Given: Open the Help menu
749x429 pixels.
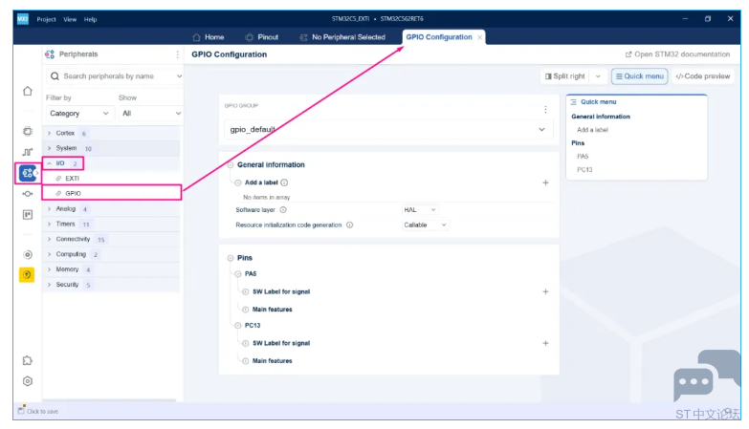Looking at the screenshot, I should click(90, 19).
